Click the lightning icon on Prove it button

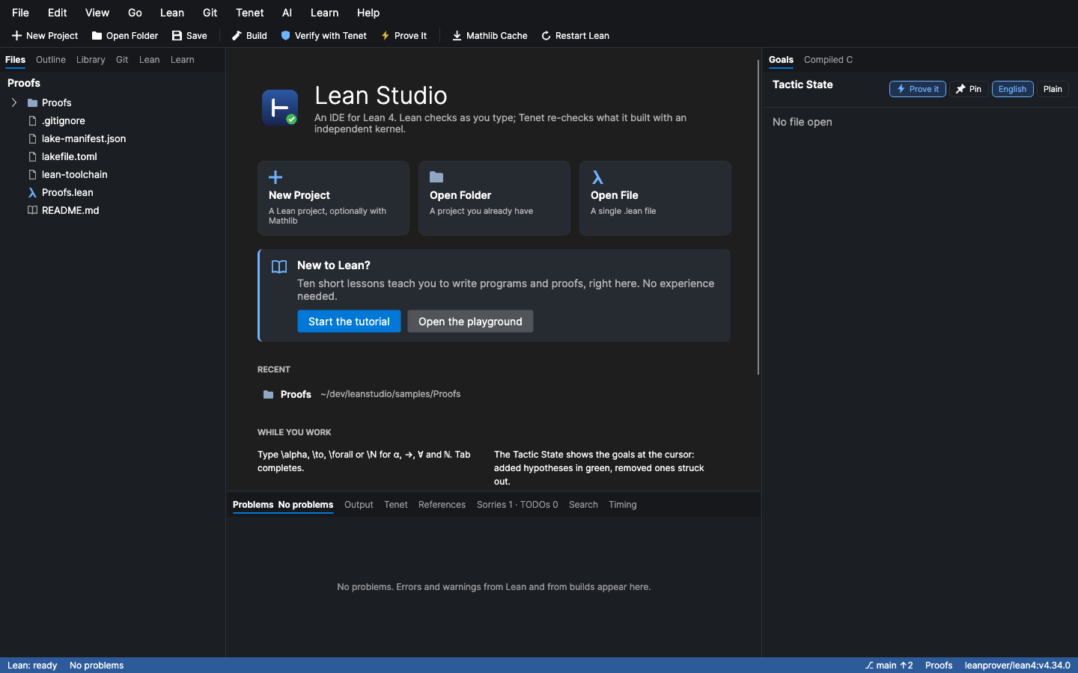(901, 89)
